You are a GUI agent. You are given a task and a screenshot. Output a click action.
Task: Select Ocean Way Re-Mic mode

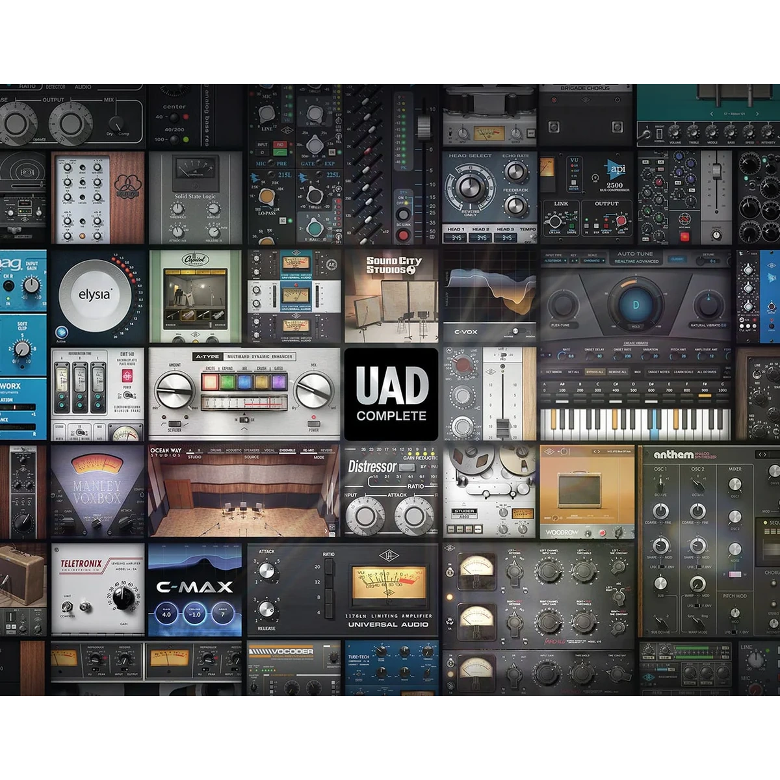pyautogui.click(x=307, y=450)
